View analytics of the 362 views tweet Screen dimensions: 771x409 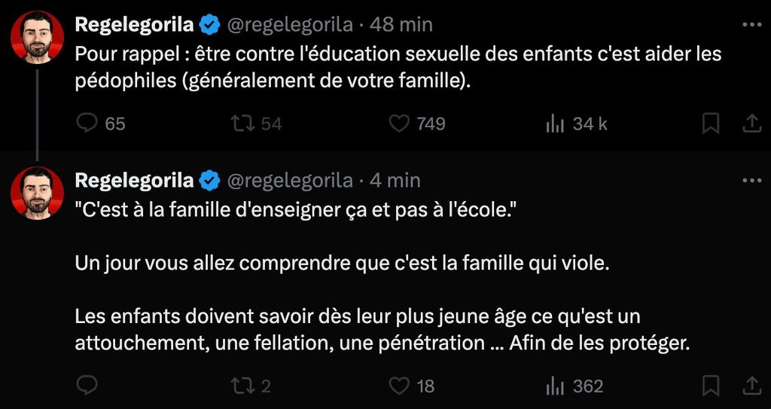[555, 386]
